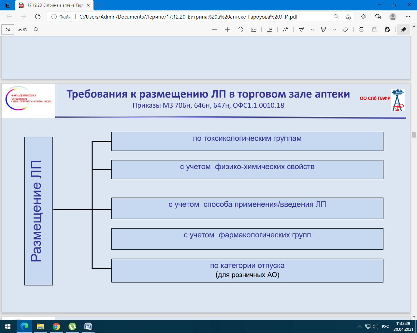Switch to Microsoft Edge in taskbar
This screenshot has width=417, height=333.
[x=24, y=326]
